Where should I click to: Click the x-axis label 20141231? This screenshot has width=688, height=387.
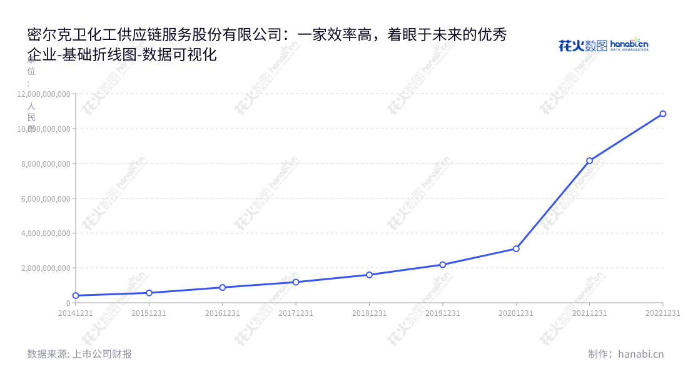pos(76,313)
